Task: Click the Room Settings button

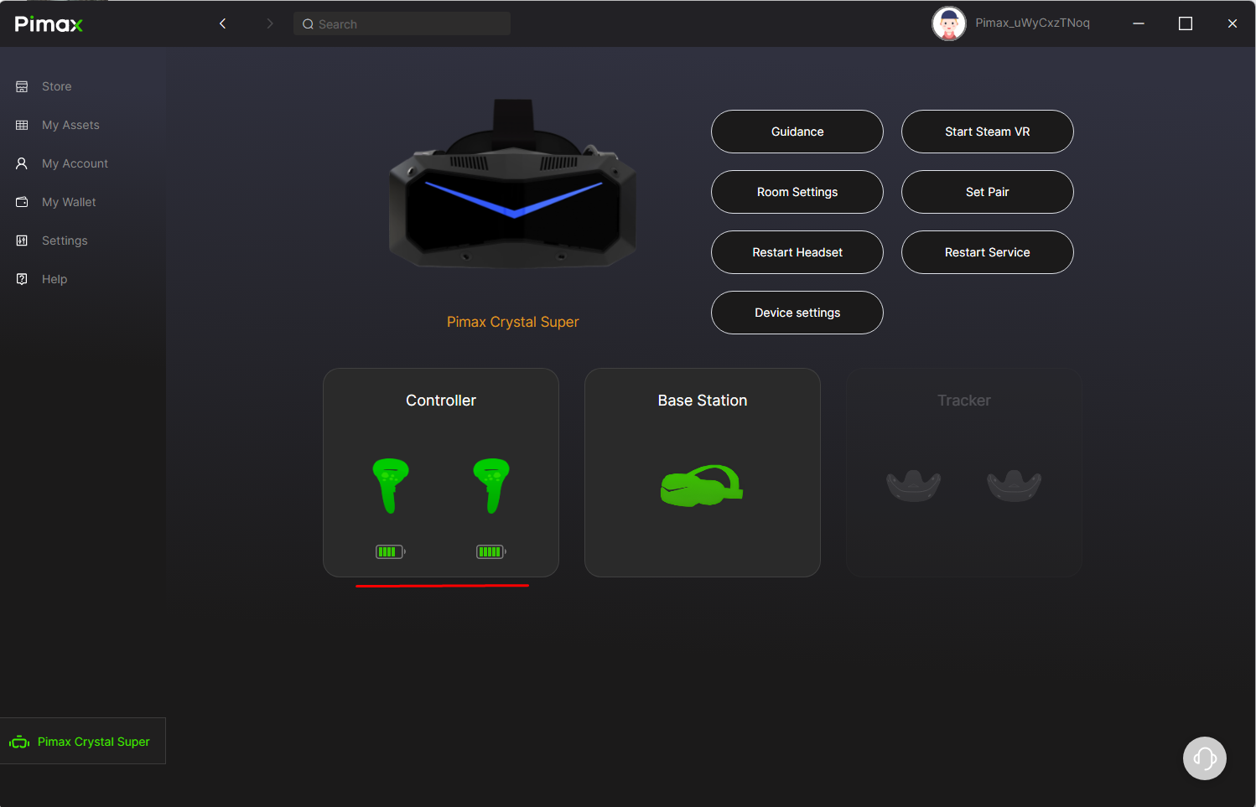Action: click(x=797, y=192)
